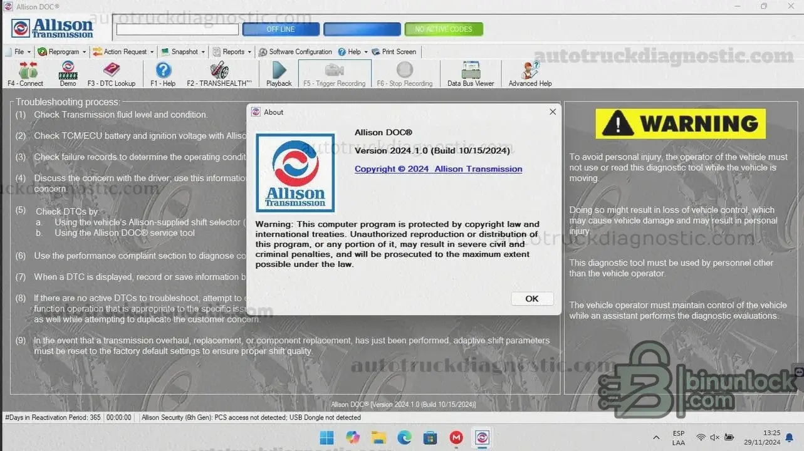Screen dimensions: 804x451
Task: Start Demo mode from the toolbar
Action: point(68,74)
